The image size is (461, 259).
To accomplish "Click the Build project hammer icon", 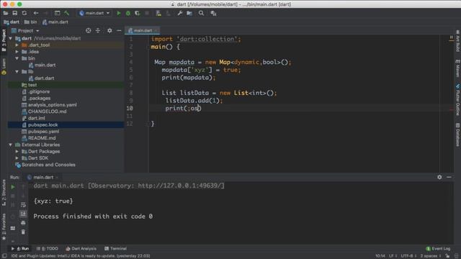I will click(x=67, y=13).
